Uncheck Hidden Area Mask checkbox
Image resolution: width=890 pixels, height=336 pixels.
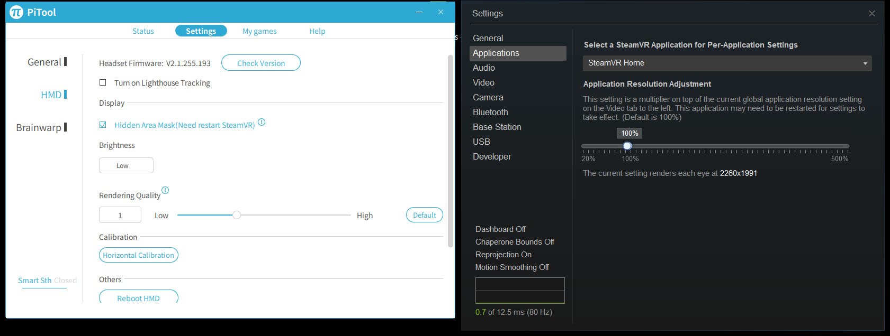click(x=103, y=125)
